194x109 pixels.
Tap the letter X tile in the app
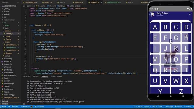[x=186, y=81]
